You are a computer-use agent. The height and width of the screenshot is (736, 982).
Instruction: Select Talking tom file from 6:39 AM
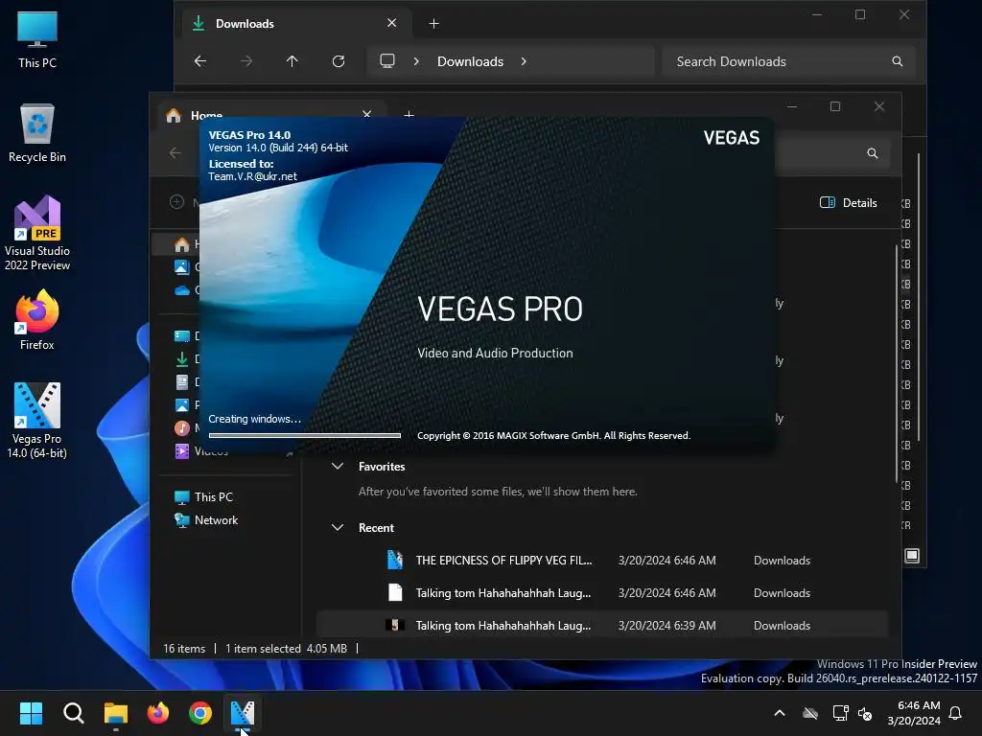point(602,625)
